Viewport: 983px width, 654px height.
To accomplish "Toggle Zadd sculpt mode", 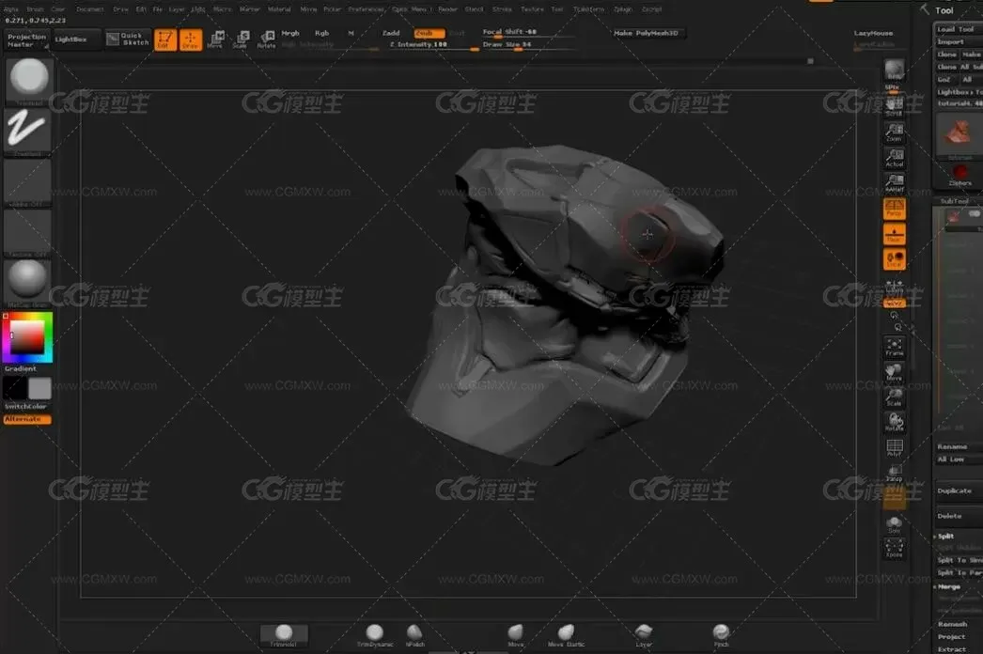I will (392, 33).
